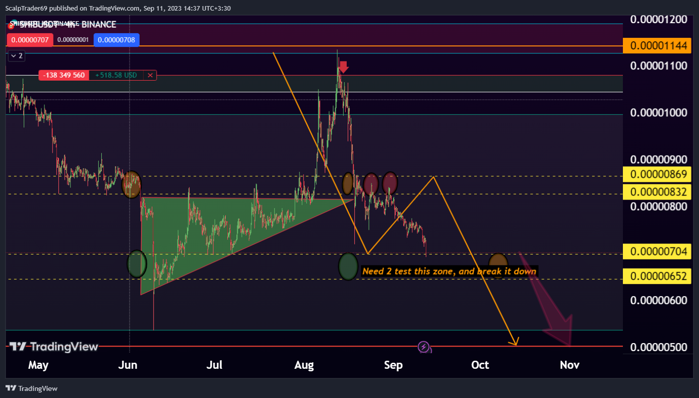
Task: Click the spread value 0.00000001
Action: coord(73,40)
